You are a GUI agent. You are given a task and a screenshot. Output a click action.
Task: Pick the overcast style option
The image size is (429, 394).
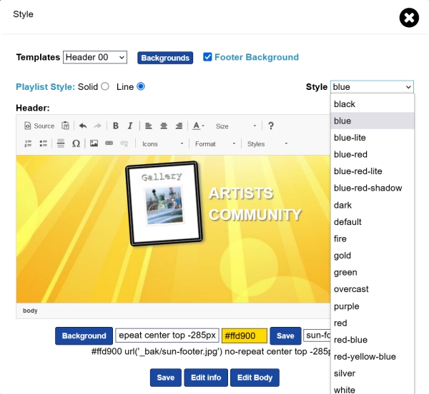pyautogui.click(x=351, y=289)
